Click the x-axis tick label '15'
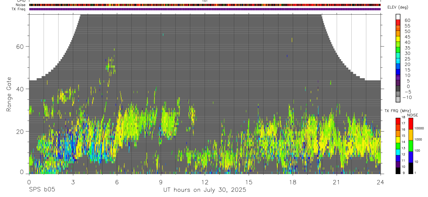 coord(249,182)
